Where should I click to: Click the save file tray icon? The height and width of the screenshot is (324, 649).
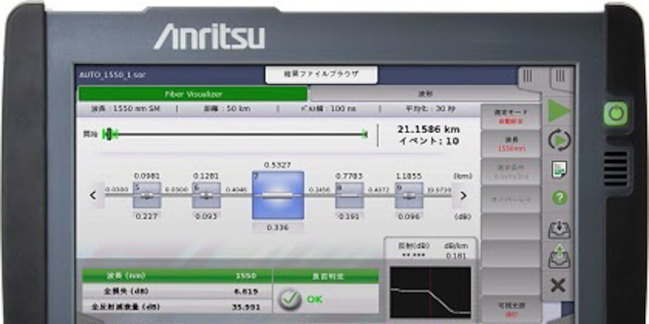click(559, 258)
